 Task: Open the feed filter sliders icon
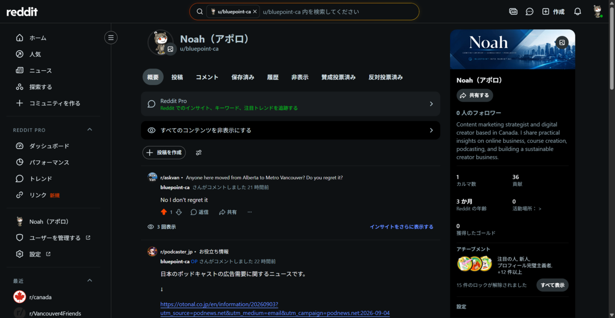(199, 153)
